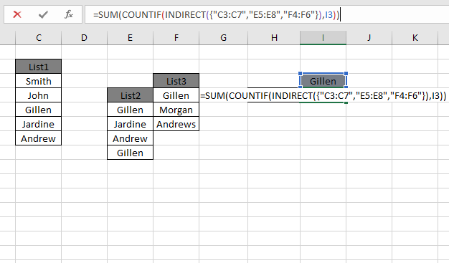Select column E header
This screenshot has height=263, width=449.
pos(130,38)
